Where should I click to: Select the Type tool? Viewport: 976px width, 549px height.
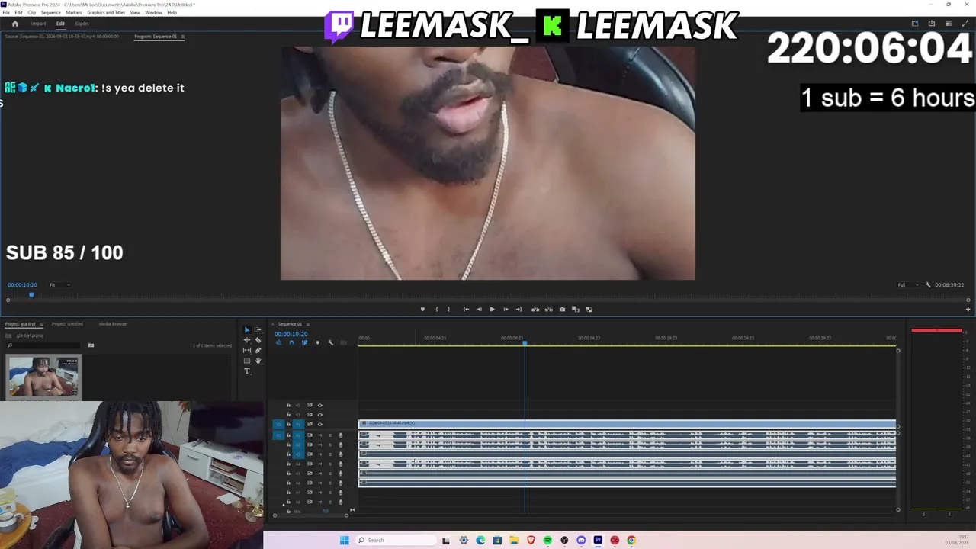pos(246,371)
